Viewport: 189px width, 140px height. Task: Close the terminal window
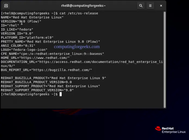pyautogui.click(x=161, y=6)
